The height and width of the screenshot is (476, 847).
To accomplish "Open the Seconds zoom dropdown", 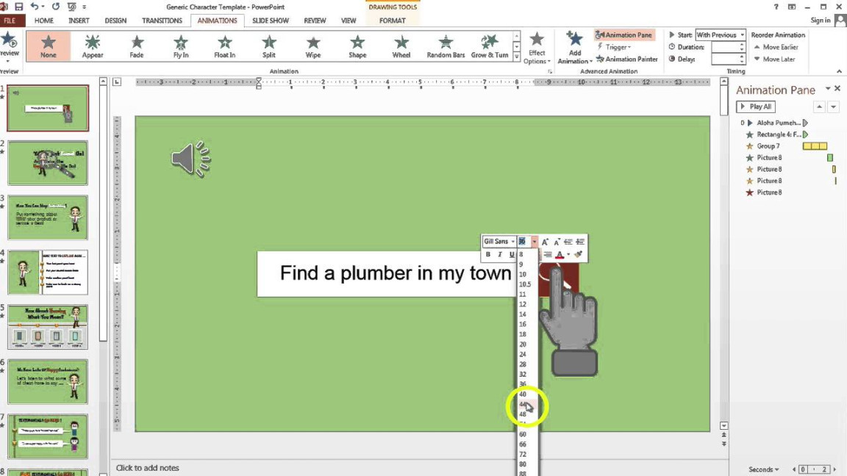I will pyautogui.click(x=763, y=469).
